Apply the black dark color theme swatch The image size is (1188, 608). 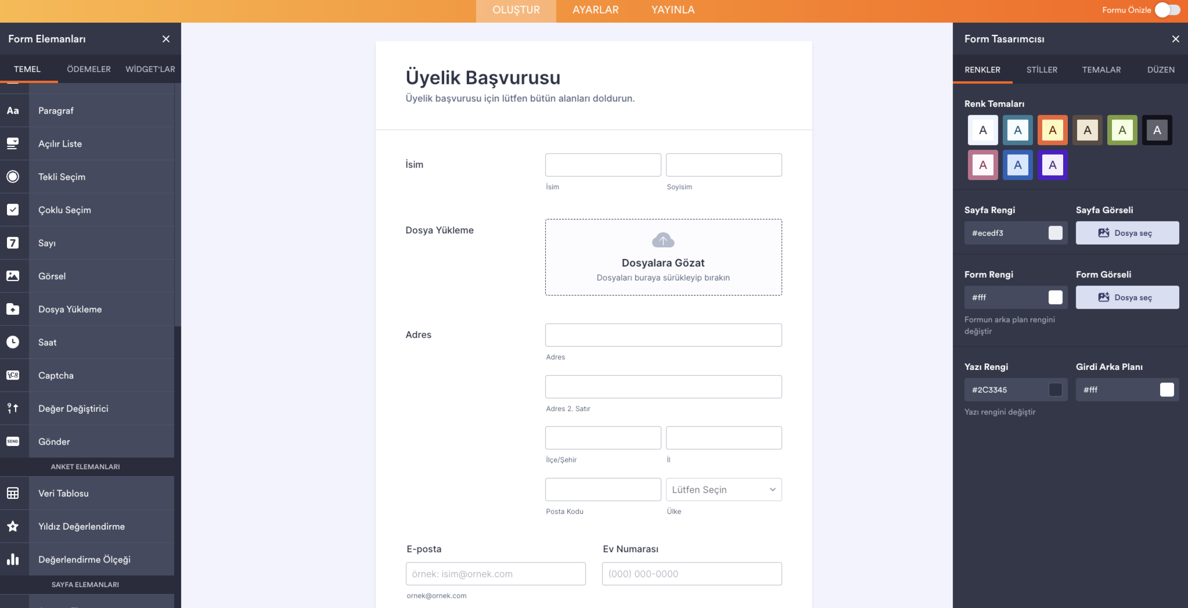[1157, 130]
